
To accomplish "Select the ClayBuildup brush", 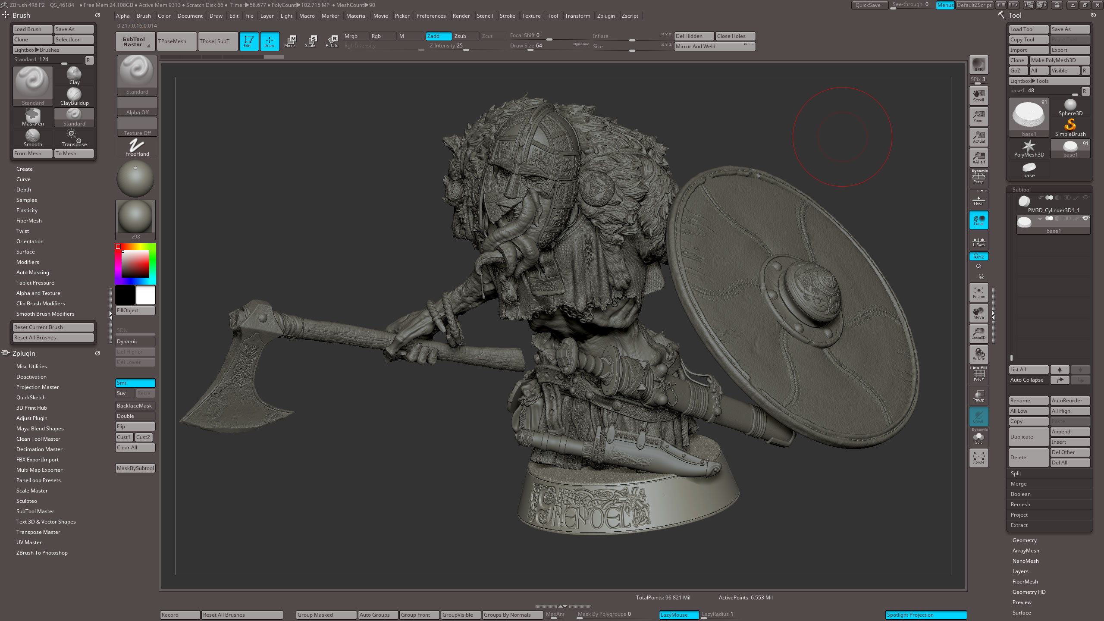I will click(74, 97).
